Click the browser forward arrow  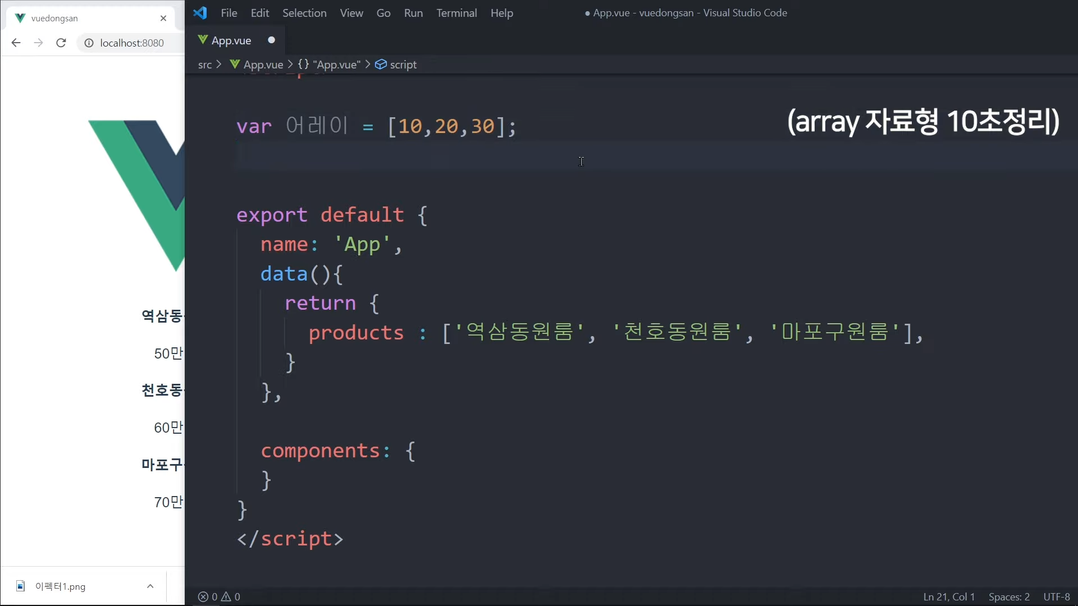[38, 43]
